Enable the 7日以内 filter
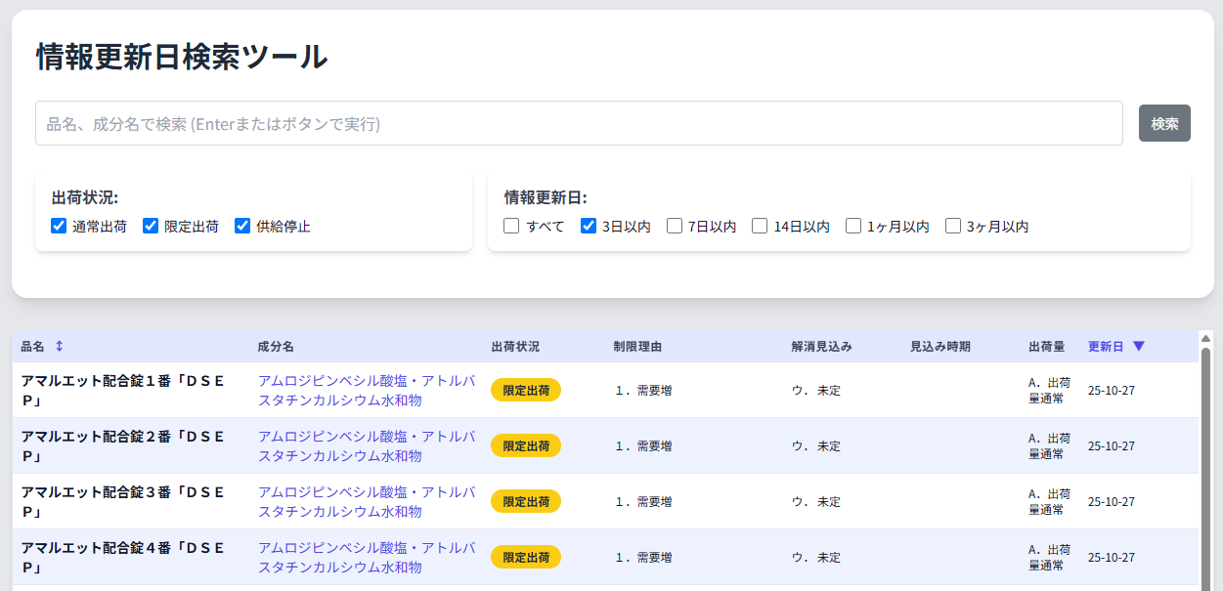Viewport: 1223px width, 591px height. pyautogui.click(x=674, y=226)
